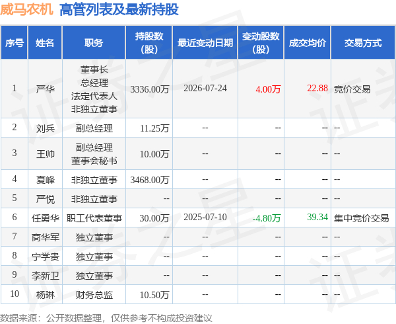Click row number 10
This screenshot has width=396, height=324.
[15, 294]
